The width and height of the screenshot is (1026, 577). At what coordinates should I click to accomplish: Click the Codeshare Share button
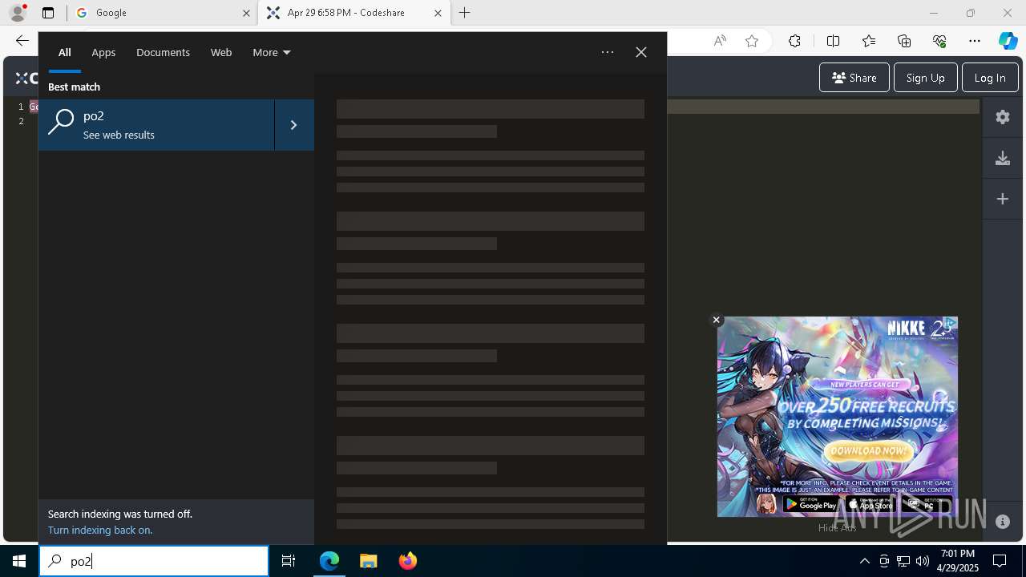pyautogui.click(x=854, y=78)
